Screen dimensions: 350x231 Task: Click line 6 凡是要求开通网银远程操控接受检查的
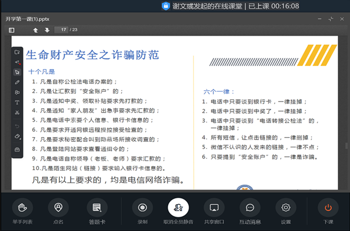click(90, 130)
